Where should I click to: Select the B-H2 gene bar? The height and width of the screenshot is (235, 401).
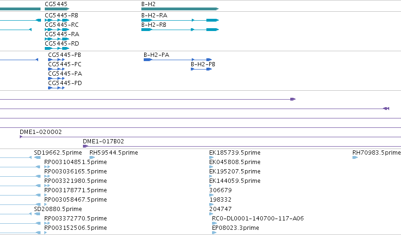180,9
